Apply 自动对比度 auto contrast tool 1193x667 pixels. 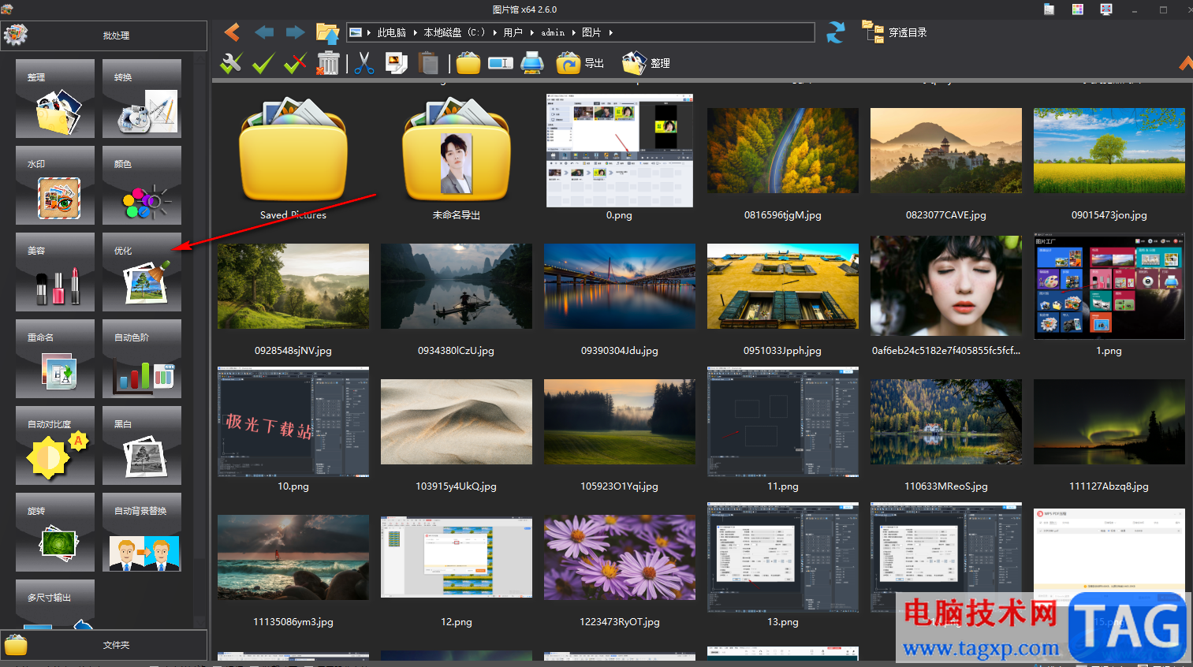click(x=55, y=445)
